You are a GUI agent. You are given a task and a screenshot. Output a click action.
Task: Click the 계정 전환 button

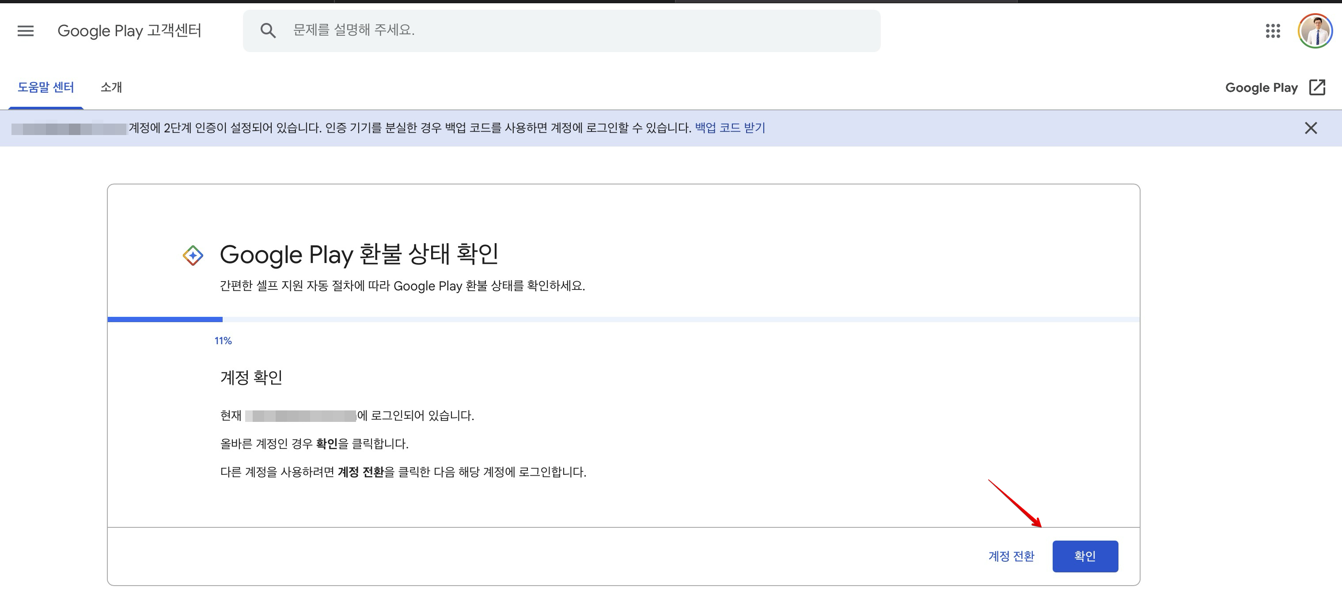(1011, 556)
